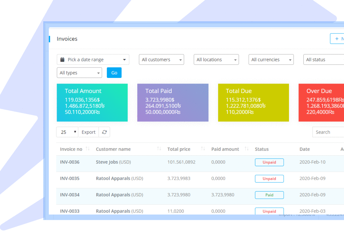Screen dimensions: 344x244
Task: Select the Total Amount summary card
Action: click(92, 103)
